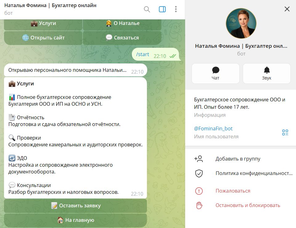Click the briefcase icon beside Услуги heading
Viewport: 296px width, 228px height.
12,84
